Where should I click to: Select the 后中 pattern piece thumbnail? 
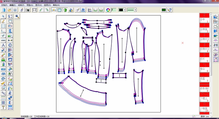(205, 18)
